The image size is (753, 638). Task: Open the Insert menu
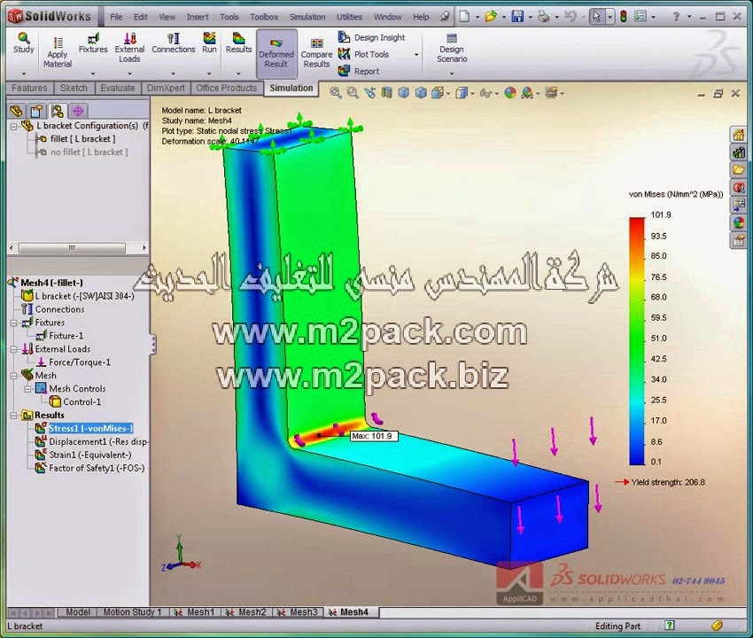(198, 17)
